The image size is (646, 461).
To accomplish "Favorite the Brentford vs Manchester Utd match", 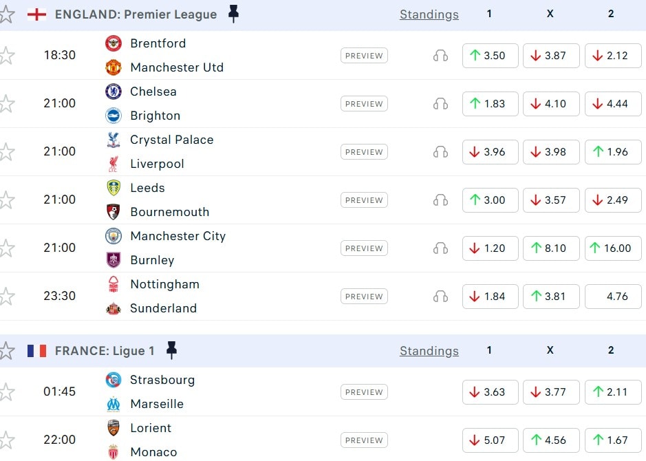I will 6,56.
